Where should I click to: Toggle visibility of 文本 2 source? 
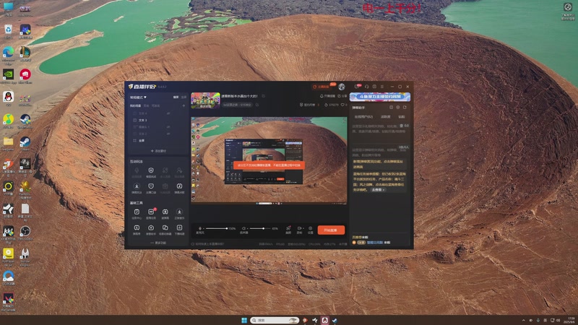coord(168,134)
